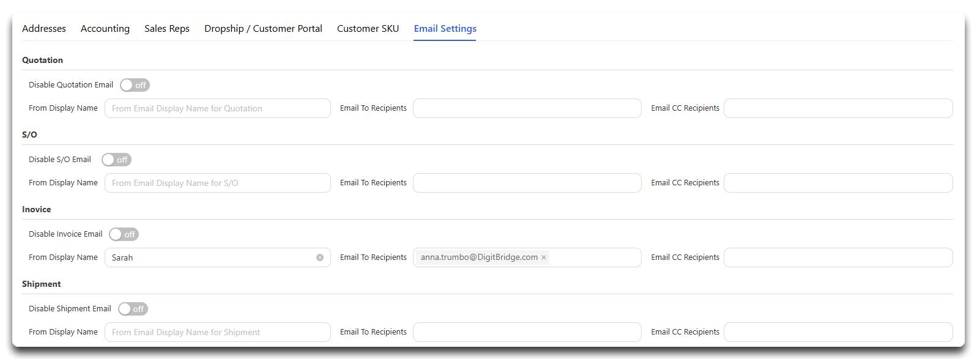The height and width of the screenshot is (359, 977).
Task: Switch to the Accounting tab
Action: click(105, 29)
